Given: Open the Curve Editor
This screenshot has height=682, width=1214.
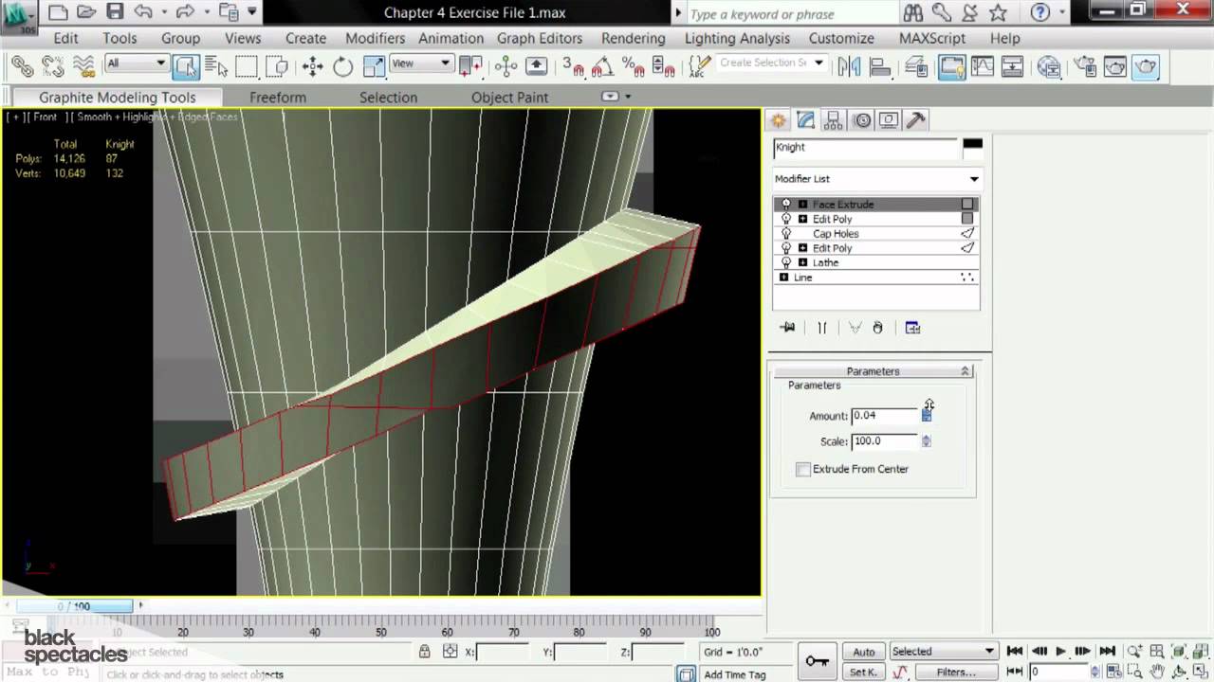Looking at the screenshot, I should pyautogui.click(x=982, y=66).
